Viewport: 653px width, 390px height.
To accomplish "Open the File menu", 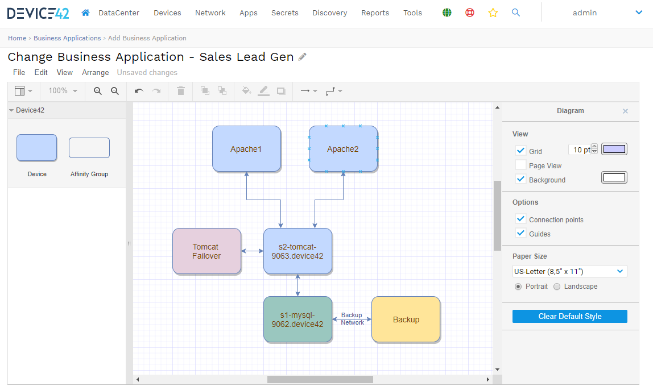I will 19,72.
